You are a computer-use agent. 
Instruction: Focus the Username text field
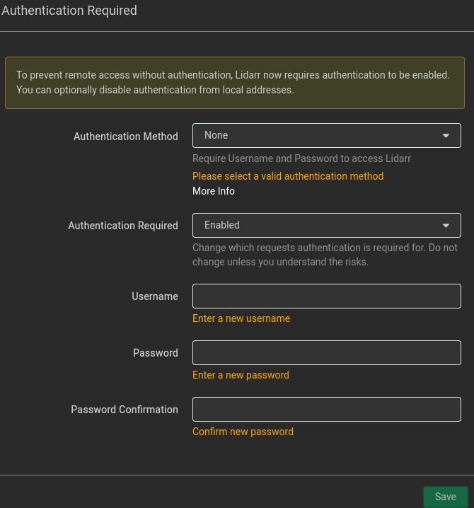326,296
